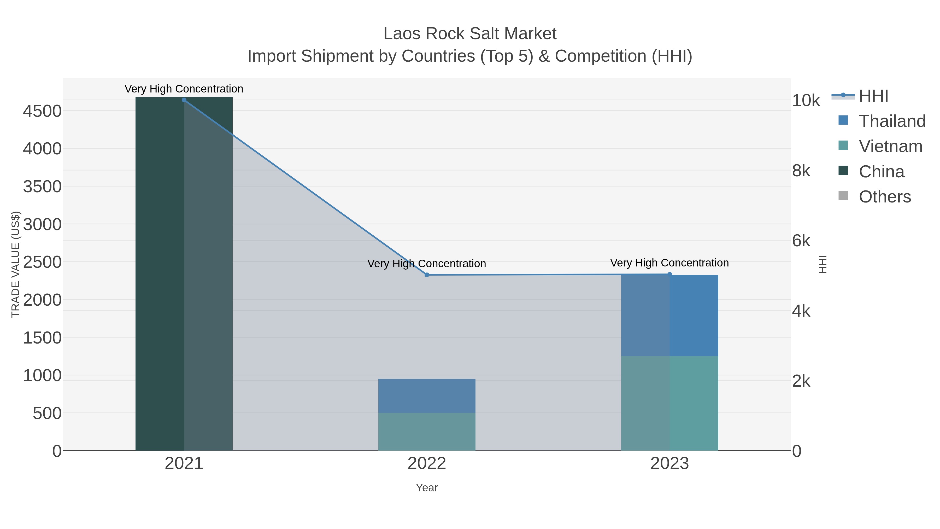The height and width of the screenshot is (529, 940).
Task: Click the HHI data point for 2022
Action: 427,275
